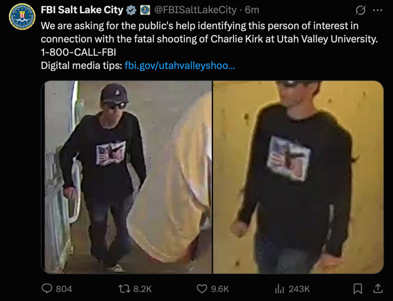Repost using the retweet arrows icon

[x=125, y=289]
